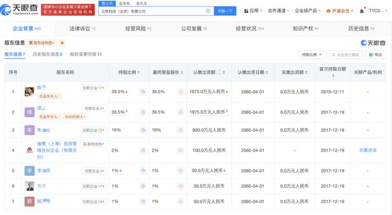This screenshot has width=392, height=215.
Task: Open the 股权结构图 badge icon
Action: [x=42, y=43]
